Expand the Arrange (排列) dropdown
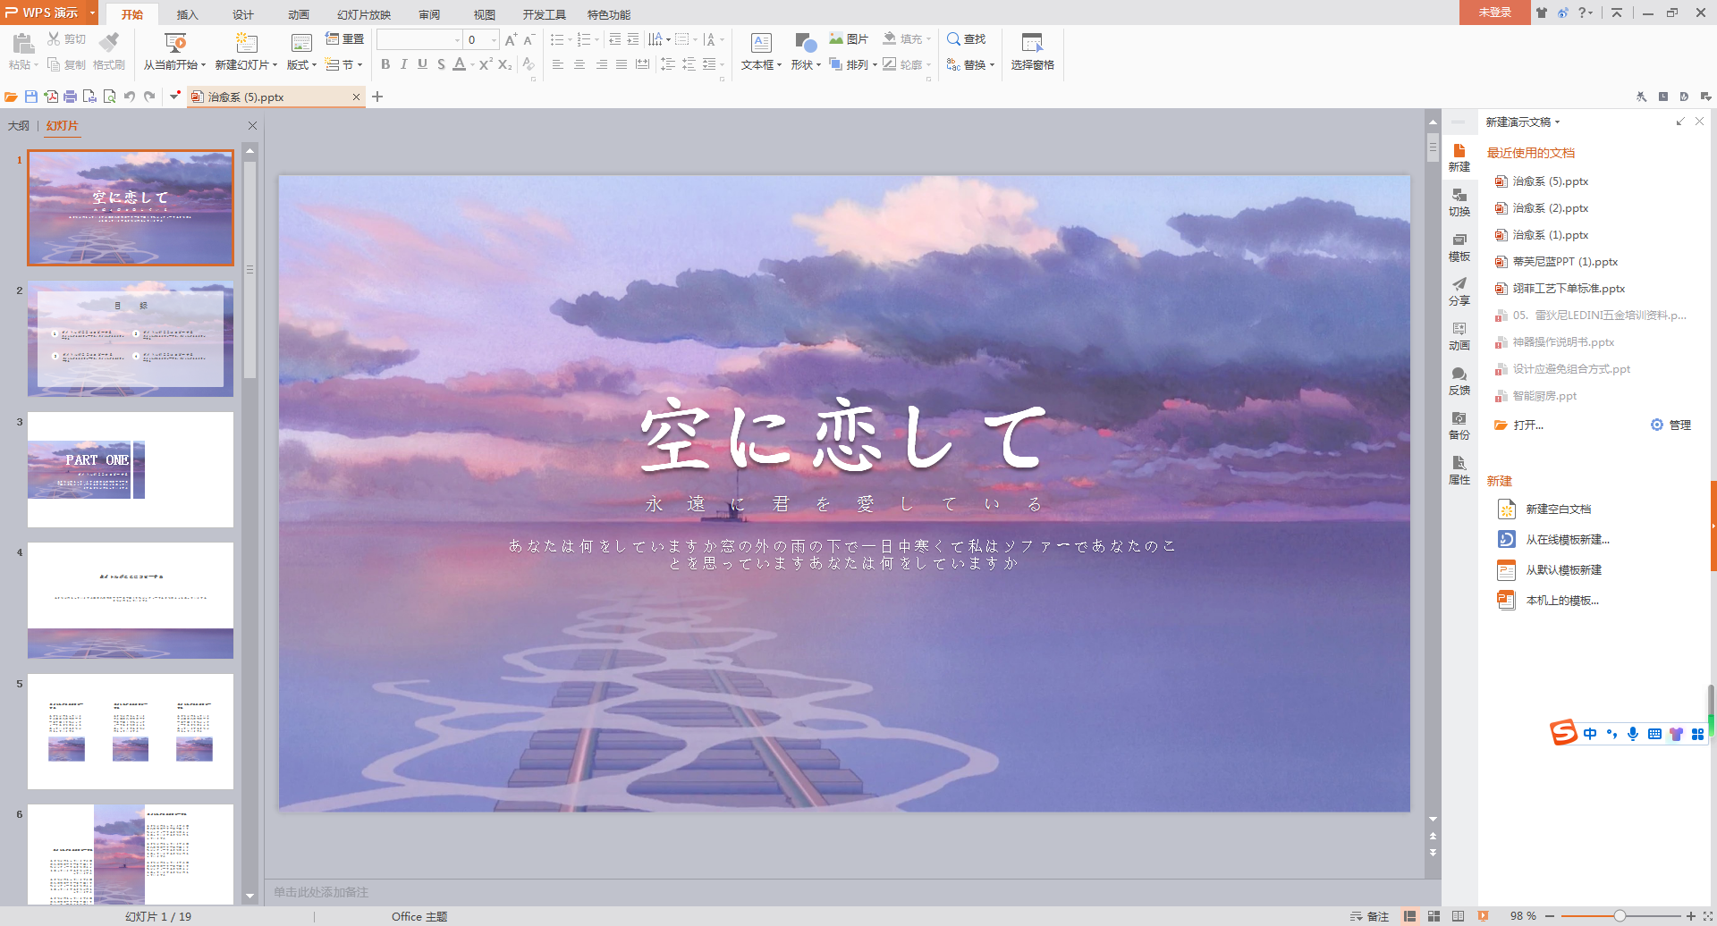This screenshot has height=926, width=1717. tap(875, 65)
